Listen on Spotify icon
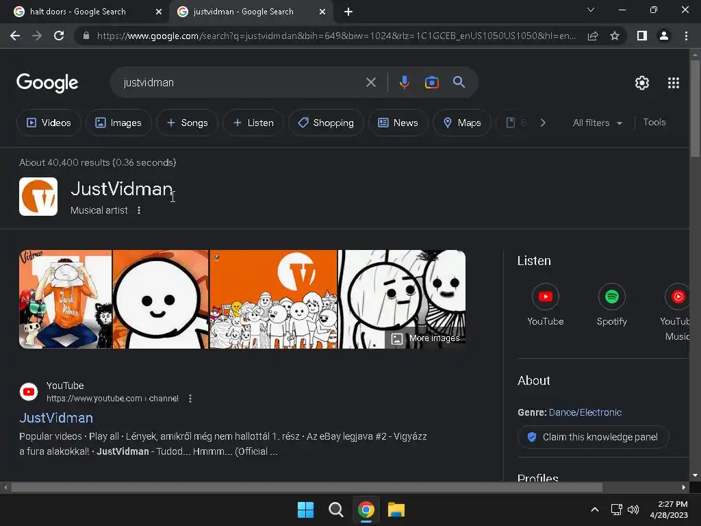701x526 pixels. click(x=611, y=297)
